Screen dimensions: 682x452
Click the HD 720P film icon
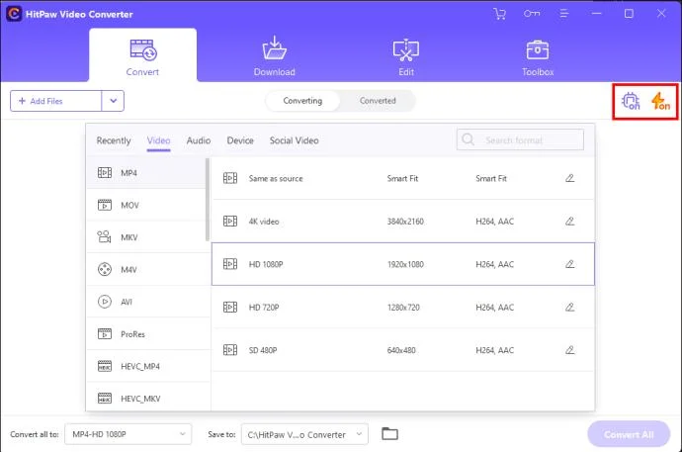(230, 308)
